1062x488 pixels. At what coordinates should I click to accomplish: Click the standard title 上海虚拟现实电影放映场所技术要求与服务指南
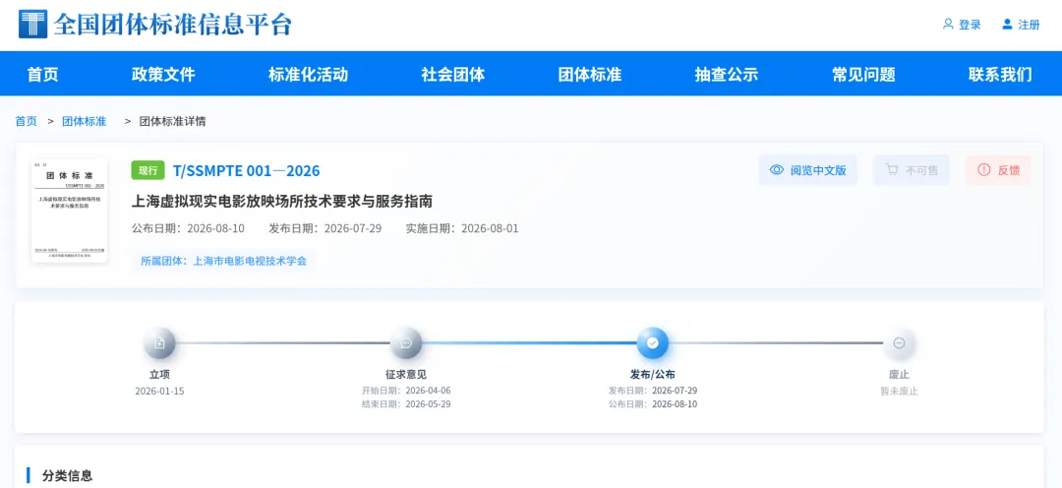coord(282,202)
